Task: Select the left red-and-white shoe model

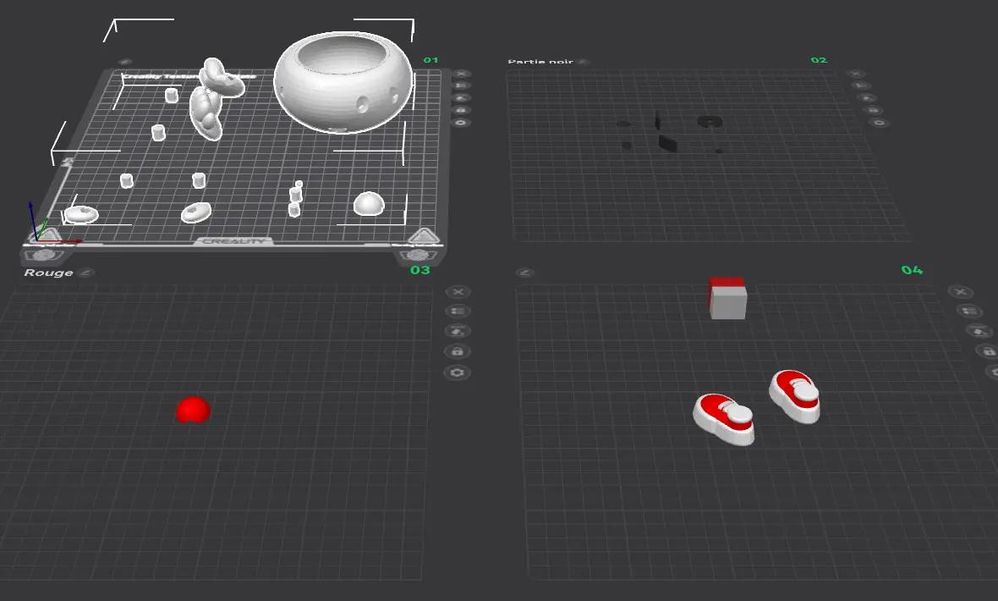Action: 724,419
